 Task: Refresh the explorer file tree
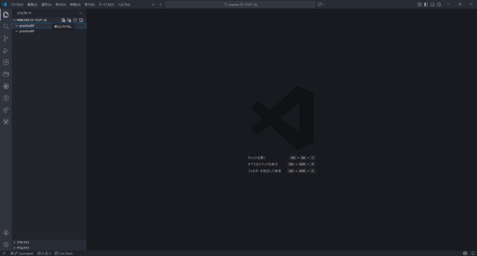(75, 20)
